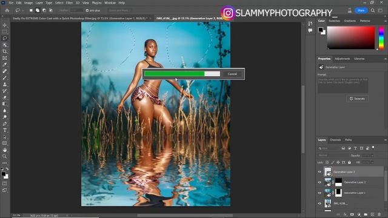Viewport: 388px width, 218px height.
Task: Select the Path Selection tool
Action: [5, 137]
